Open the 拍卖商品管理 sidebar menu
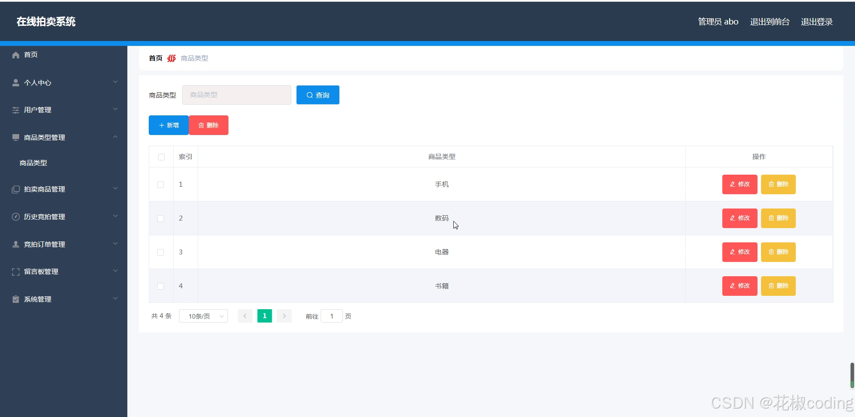Screen dimensions: 855x417 coord(64,189)
